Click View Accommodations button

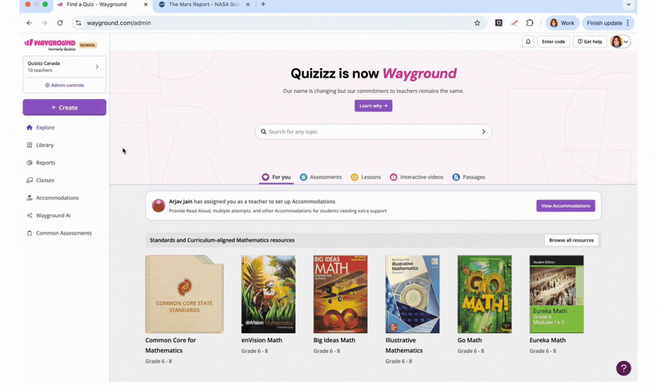coord(566,206)
